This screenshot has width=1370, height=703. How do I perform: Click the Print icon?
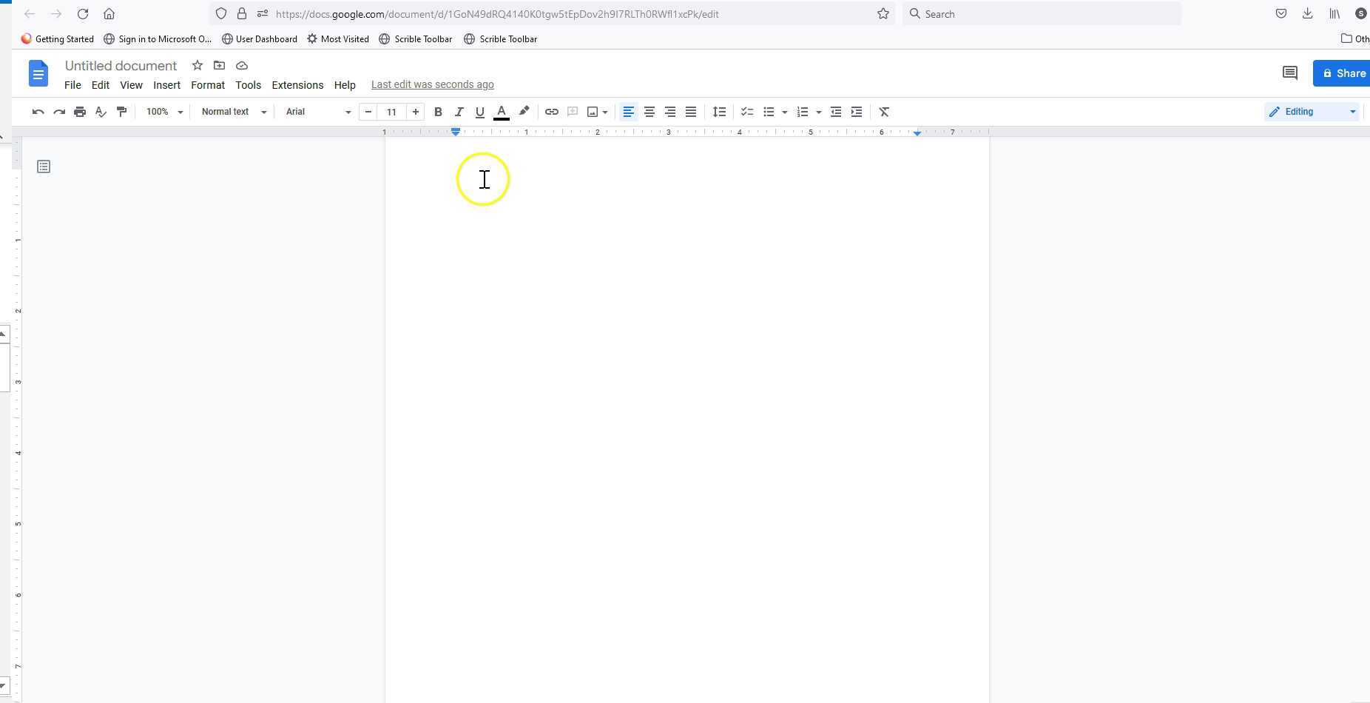pyautogui.click(x=80, y=112)
